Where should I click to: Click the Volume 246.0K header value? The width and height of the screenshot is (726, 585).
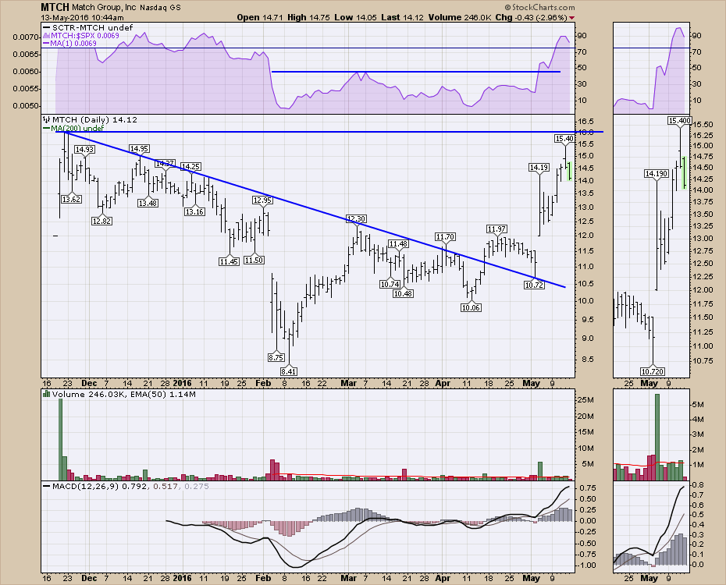460,18
